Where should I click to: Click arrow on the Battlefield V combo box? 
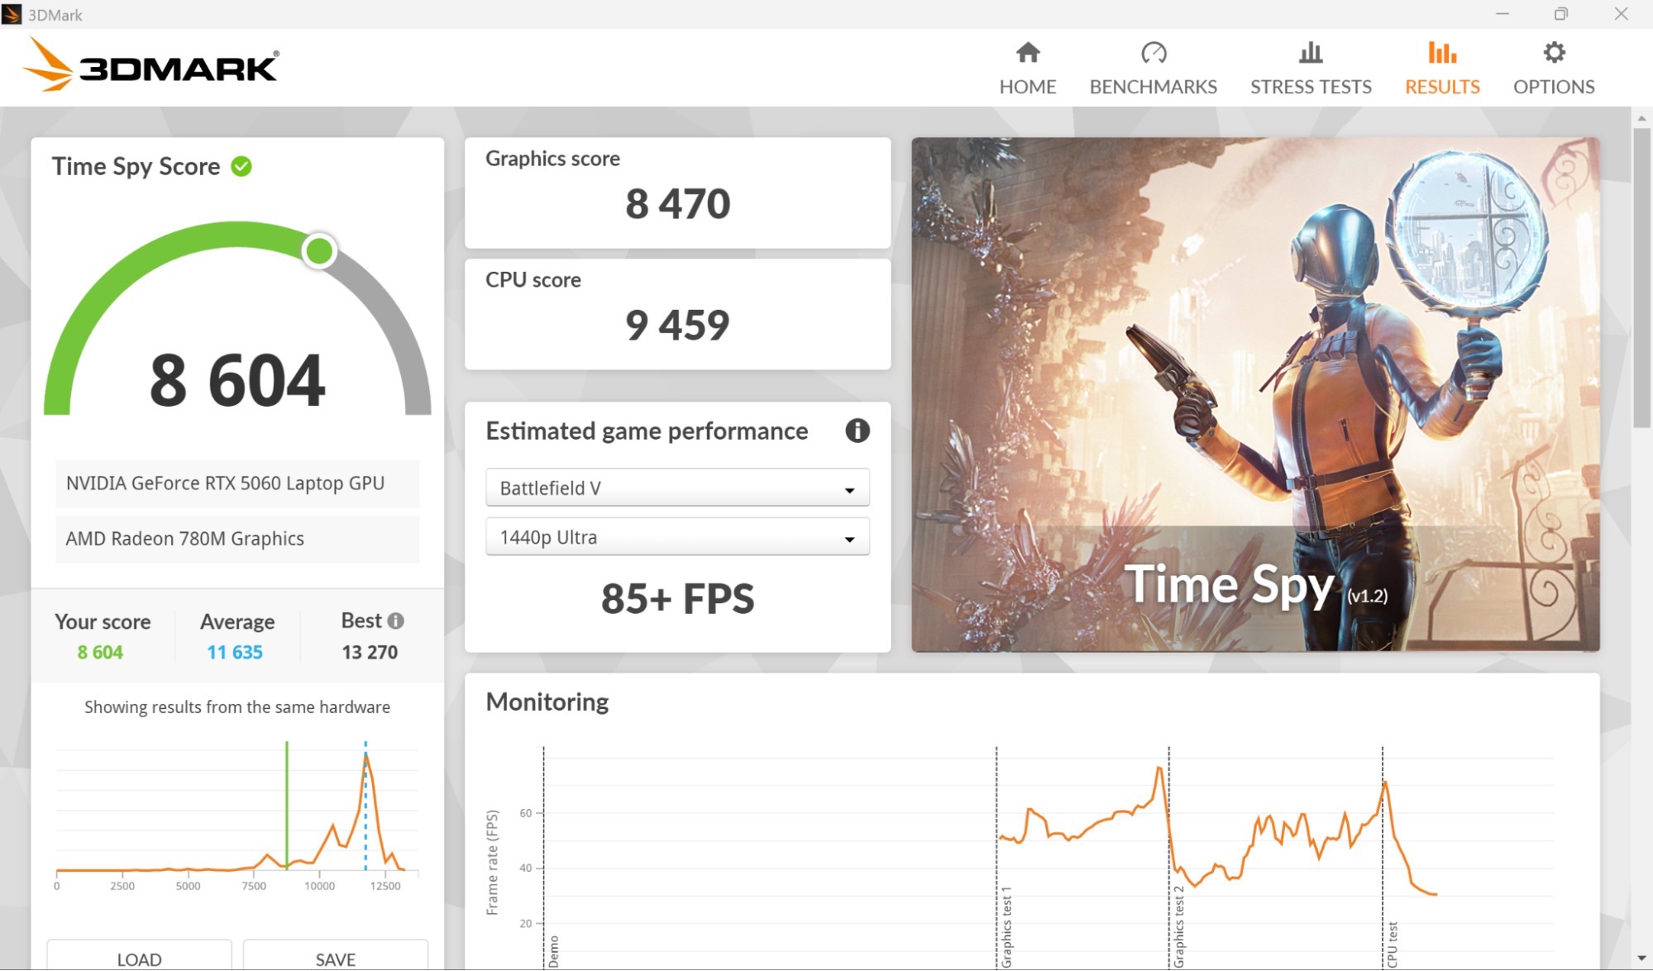849,490
